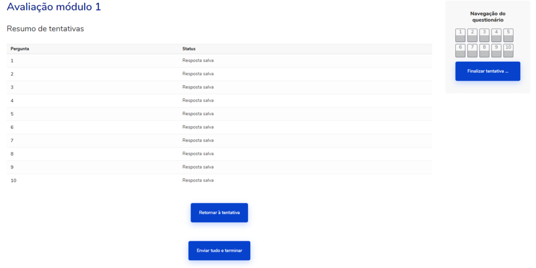The height and width of the screenshot is (268, 536).
Task: Click Finalizar tentativa button
Action: [487, 71]
